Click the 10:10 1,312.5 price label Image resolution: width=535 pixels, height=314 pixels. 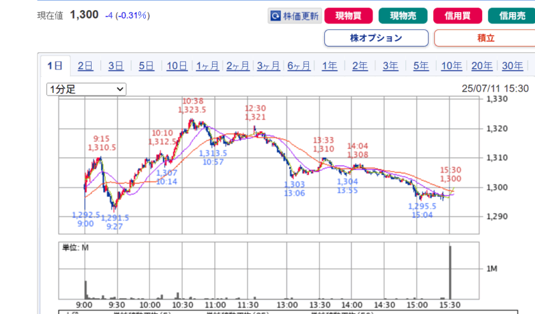coord(163,138)
